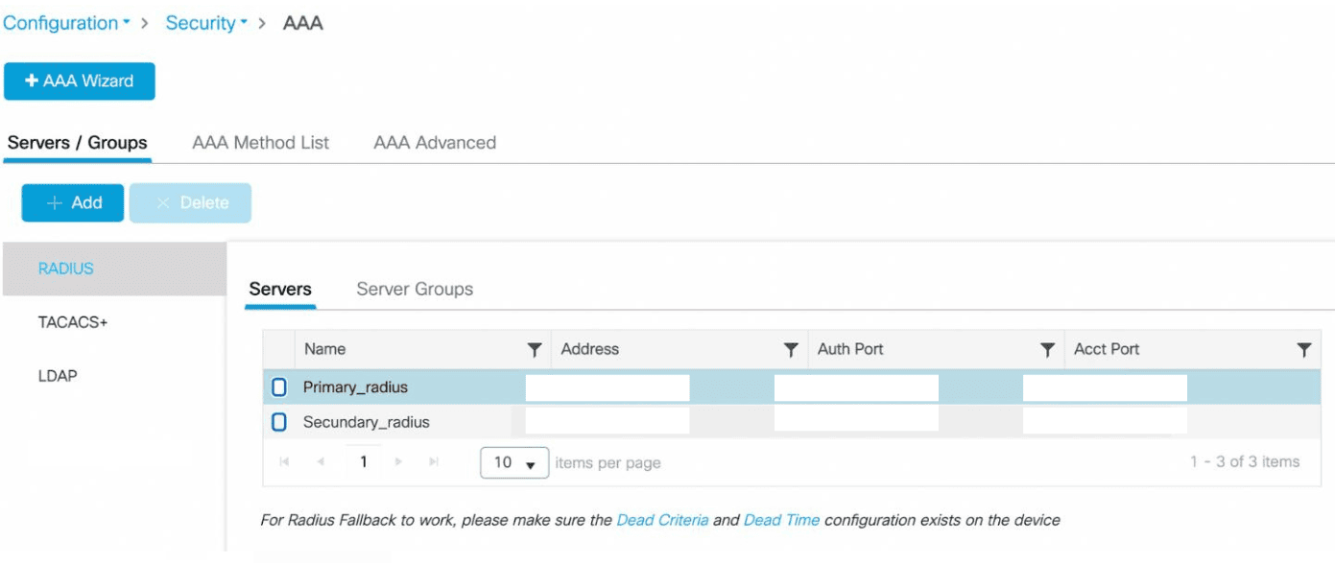Open the AAA Advanced tab

pyautogui.click(x=435, y=143)
